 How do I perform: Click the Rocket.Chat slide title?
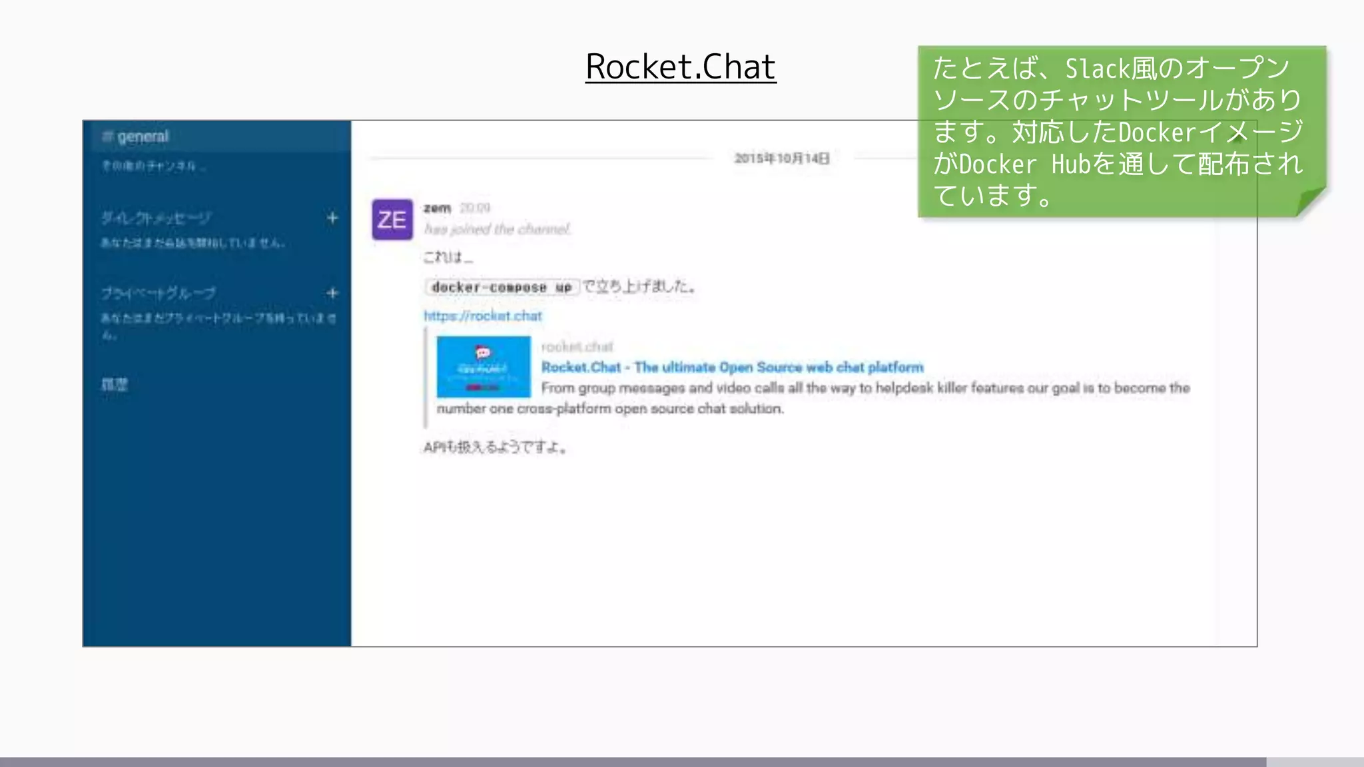(x=681, y=67)
